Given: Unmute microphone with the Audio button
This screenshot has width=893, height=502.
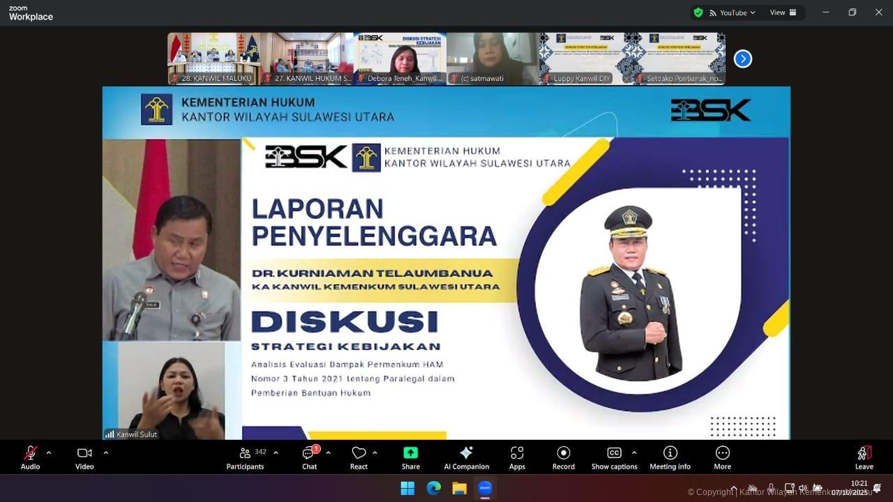Looking at the screenshot, I should [x=30, y=457].
